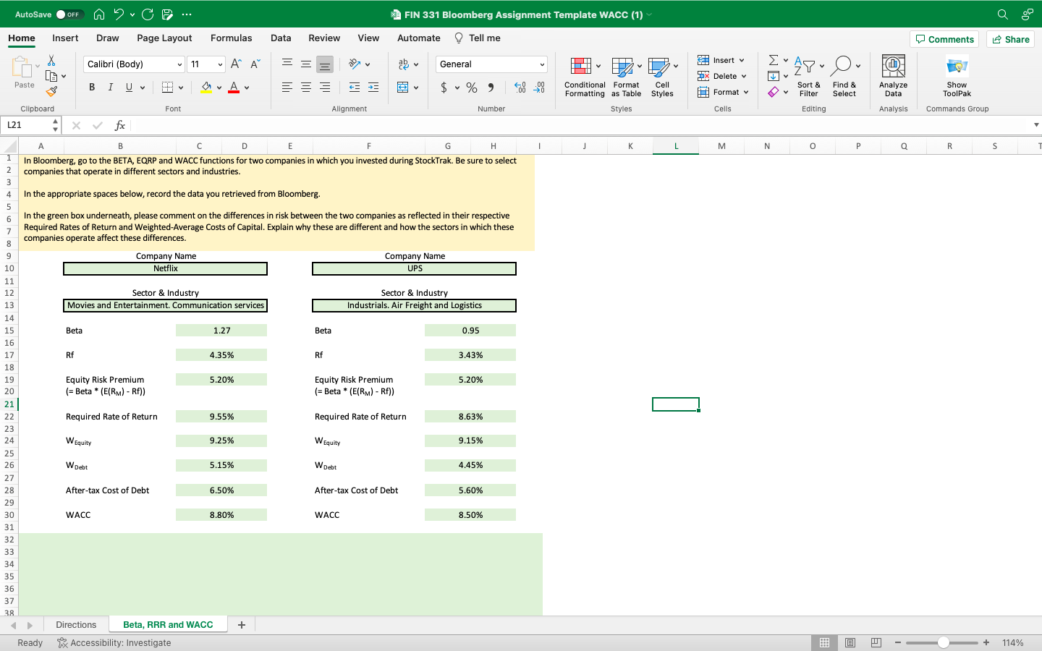Toggle Bold formatting
The image size is (1042, 651).
click(x=92, y=87)
